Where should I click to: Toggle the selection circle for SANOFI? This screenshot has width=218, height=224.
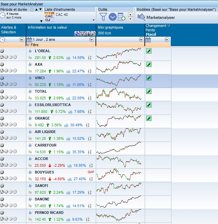(2, 185)
